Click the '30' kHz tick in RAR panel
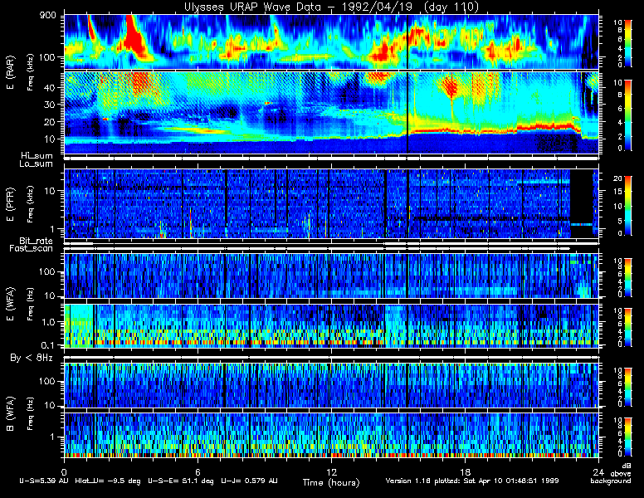Image resolution: width=644 pixels, height=498 pixels. pos(50,105)
